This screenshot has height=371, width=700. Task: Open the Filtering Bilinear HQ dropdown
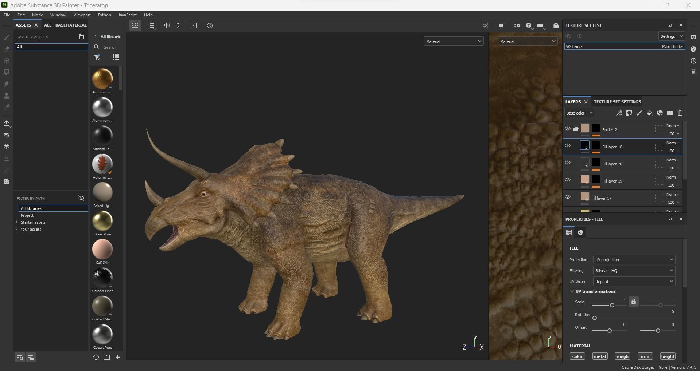point(634,271)
